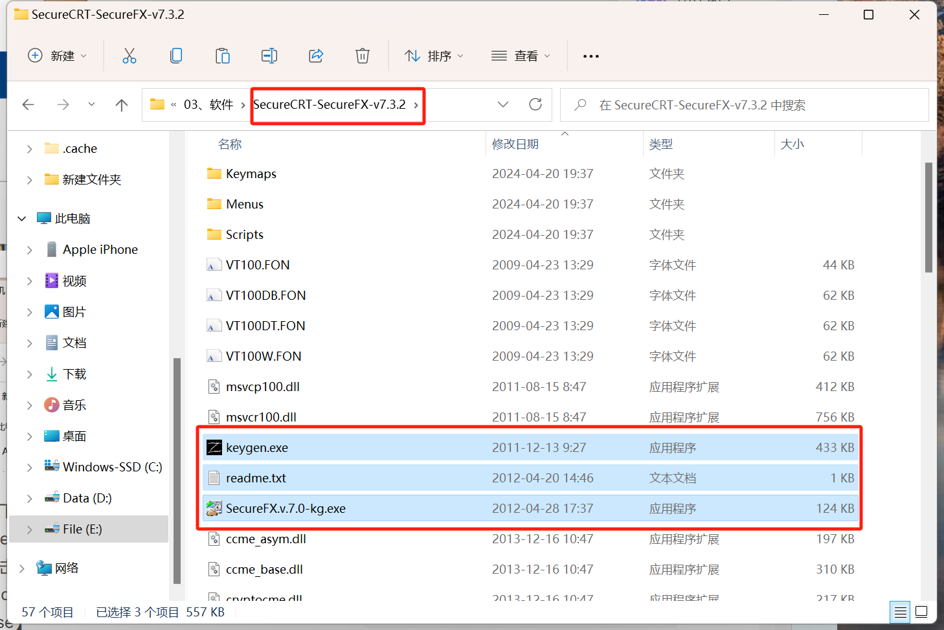Select ccme_asym.dll file

click(x=531, y=539)
